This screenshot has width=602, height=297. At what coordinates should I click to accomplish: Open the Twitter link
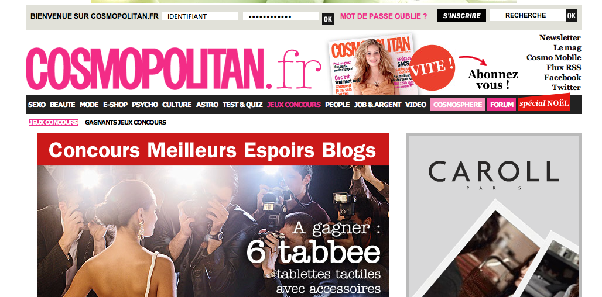[566, 87]
